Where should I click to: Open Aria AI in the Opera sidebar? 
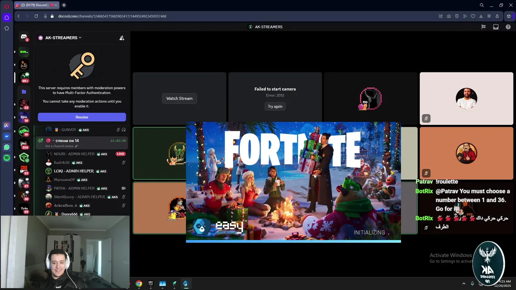(6, 126)
